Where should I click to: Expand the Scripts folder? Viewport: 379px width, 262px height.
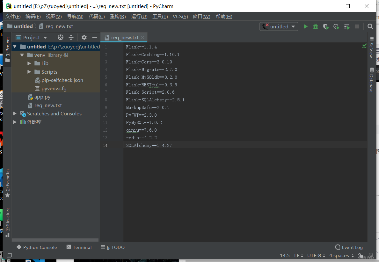coord(29,72)
